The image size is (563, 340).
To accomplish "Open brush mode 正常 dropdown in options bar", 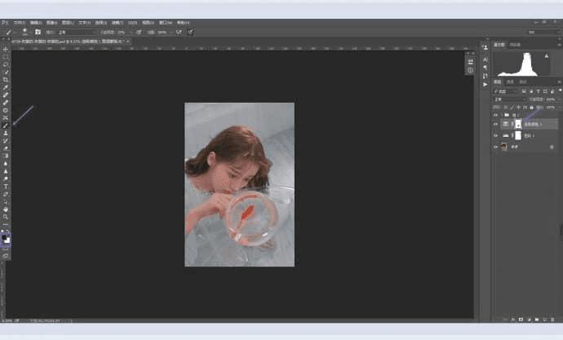I will [x=78, y=32].
